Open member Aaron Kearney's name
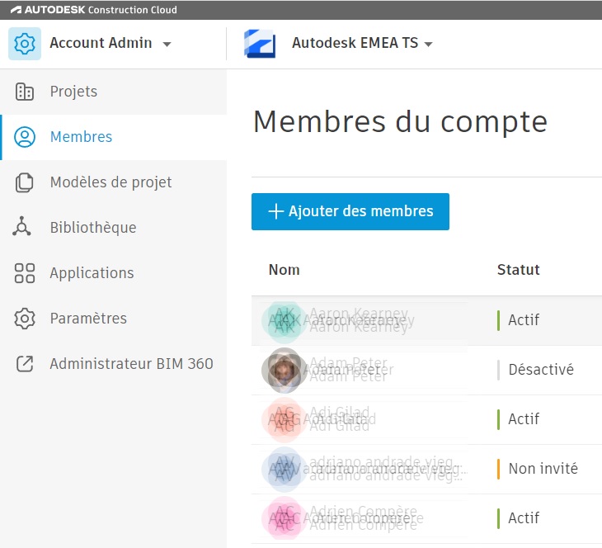The width and height of the screenshot is (602, 548). (x=359, y=320)
